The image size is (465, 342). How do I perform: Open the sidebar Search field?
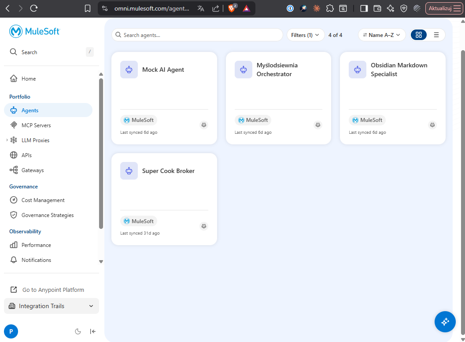pyautogui.click(x=52, y=52)
